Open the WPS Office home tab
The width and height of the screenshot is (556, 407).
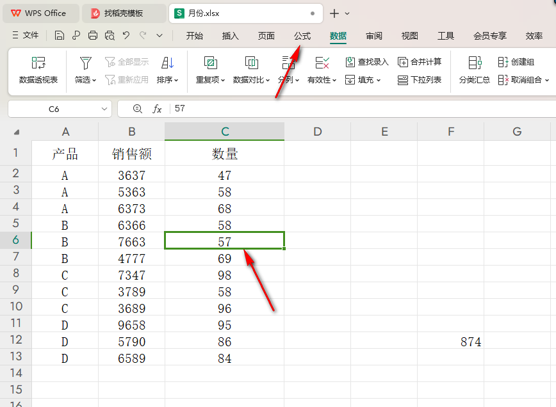41,13
